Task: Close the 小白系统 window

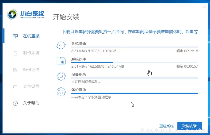Action: pyautogui.click(x=204, y=7)
